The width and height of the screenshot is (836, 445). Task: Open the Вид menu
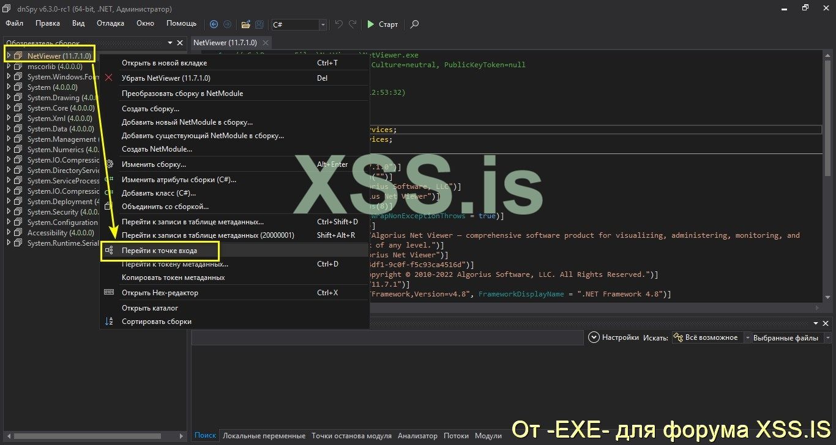78,23
